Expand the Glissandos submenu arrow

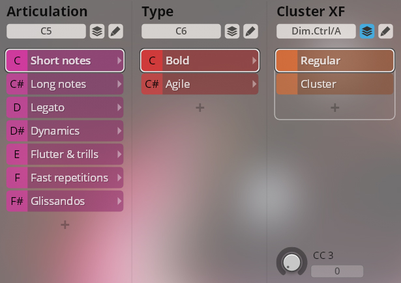coord(119,201)
